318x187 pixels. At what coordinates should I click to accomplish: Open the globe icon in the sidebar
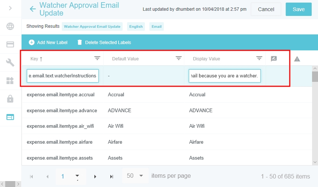[x=10, y=26]
